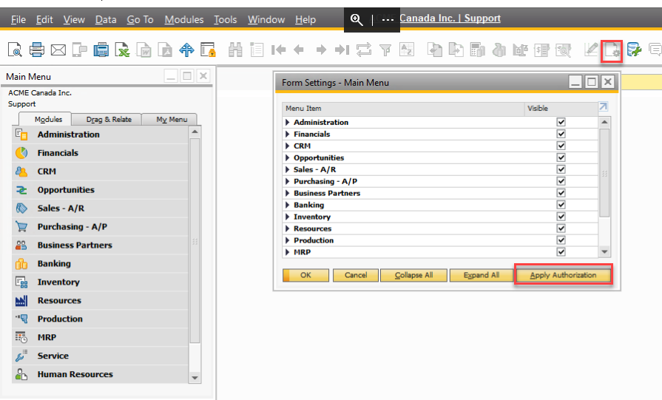Viewport: 662px width, 400px height.
Task: Expand Administration in Form Settings list
Action: click(x=288, y=122)
